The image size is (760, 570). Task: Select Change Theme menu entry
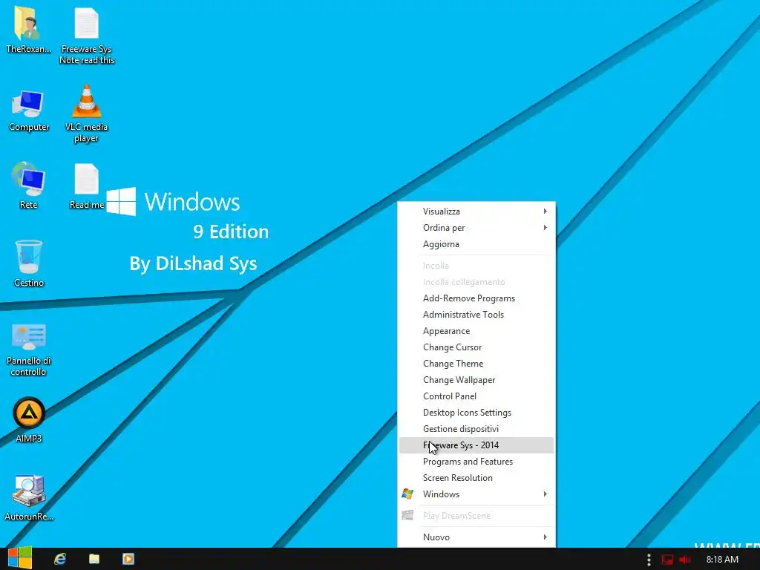(476, 364)
